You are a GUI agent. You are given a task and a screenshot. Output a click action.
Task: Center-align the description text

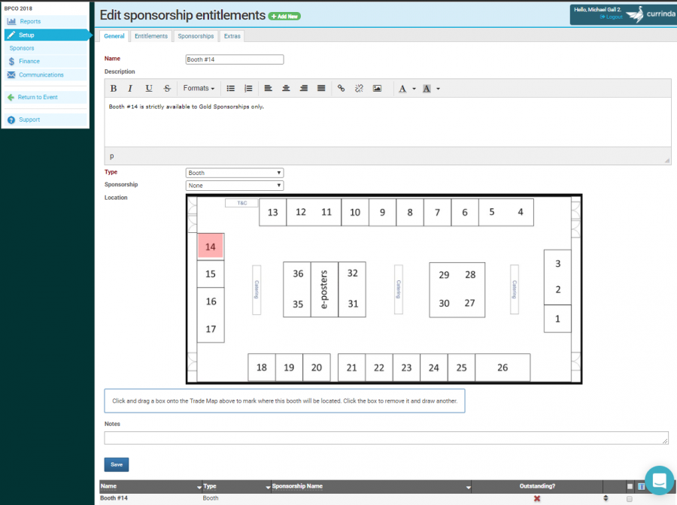[286, 89]
